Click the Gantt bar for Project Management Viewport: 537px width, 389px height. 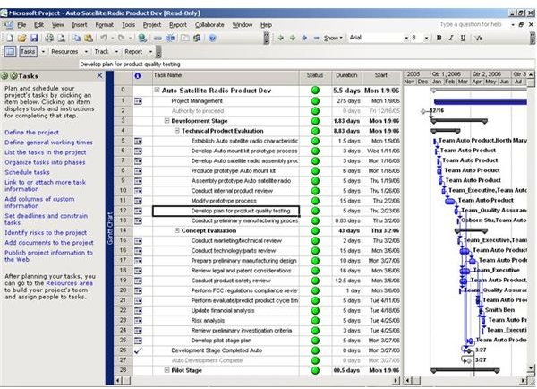point(480,101)
